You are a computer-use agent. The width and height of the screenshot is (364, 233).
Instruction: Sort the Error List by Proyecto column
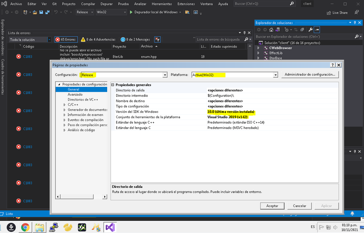pyautogui.click(x=125, y=46)
